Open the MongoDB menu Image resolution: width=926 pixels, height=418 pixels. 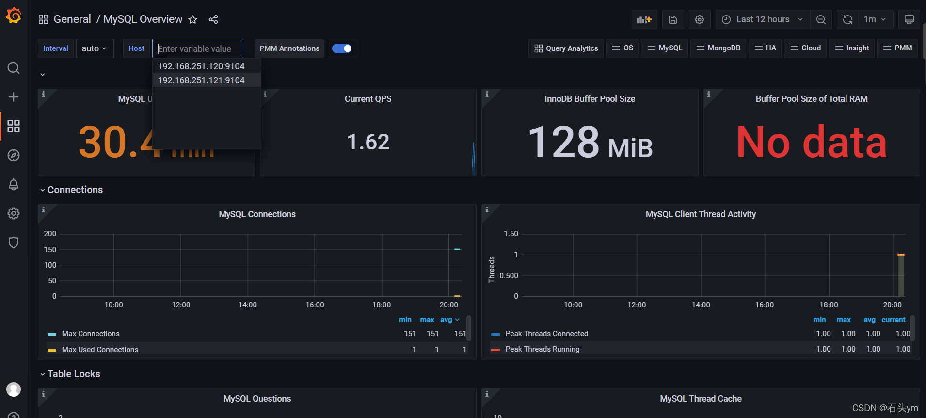pos(718,48)
